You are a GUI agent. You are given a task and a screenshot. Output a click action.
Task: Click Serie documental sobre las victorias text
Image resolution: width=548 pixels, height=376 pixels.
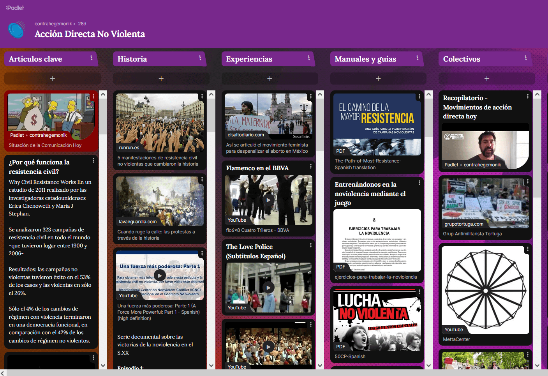(155, 344)
